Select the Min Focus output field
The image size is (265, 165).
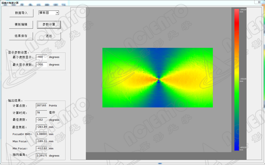(x=41, y=148)
